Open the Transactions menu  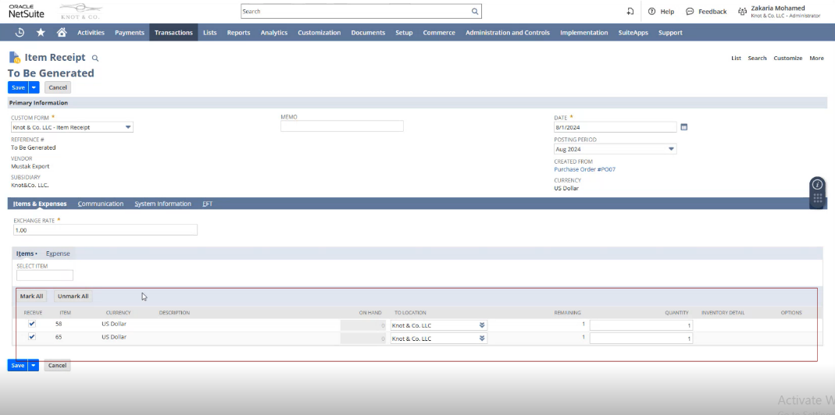click(173, 33)
